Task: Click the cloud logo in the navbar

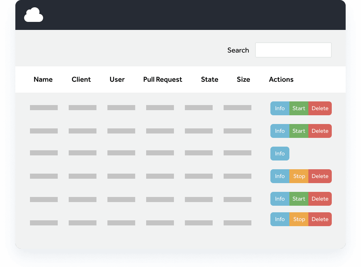Action: tap(33, 15)
